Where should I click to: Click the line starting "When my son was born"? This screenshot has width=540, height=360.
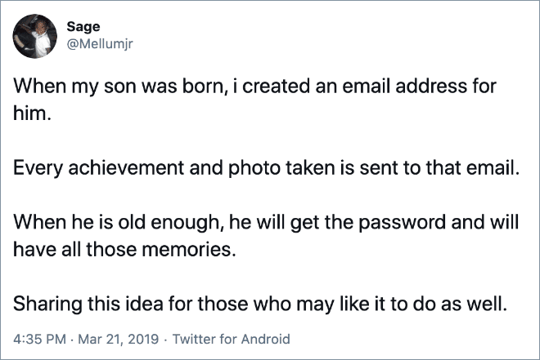point(254,87)
